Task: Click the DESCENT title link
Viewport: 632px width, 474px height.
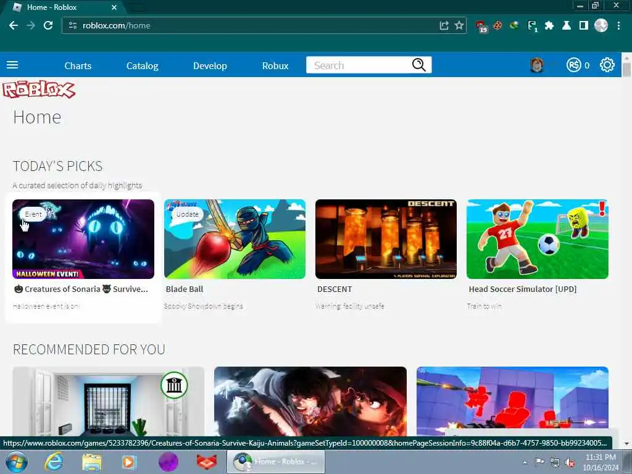Action: pos(335,289)
